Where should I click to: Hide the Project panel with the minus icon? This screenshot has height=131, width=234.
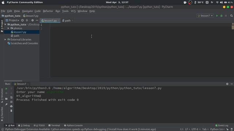(37, 20)
